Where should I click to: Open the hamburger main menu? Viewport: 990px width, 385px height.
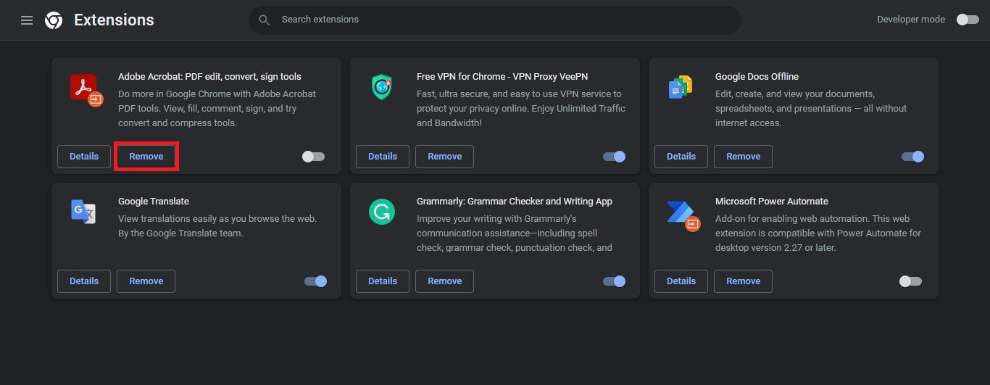tap(27, 20)
